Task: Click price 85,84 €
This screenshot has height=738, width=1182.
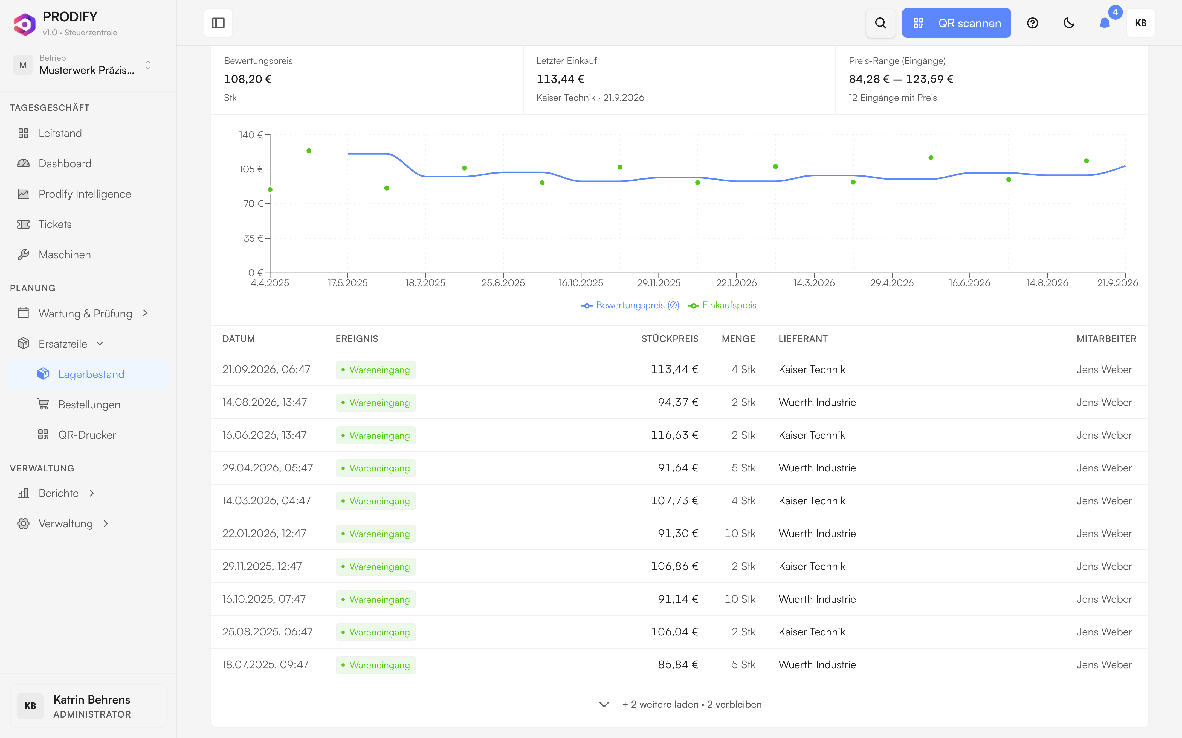Action: point(678,665)
